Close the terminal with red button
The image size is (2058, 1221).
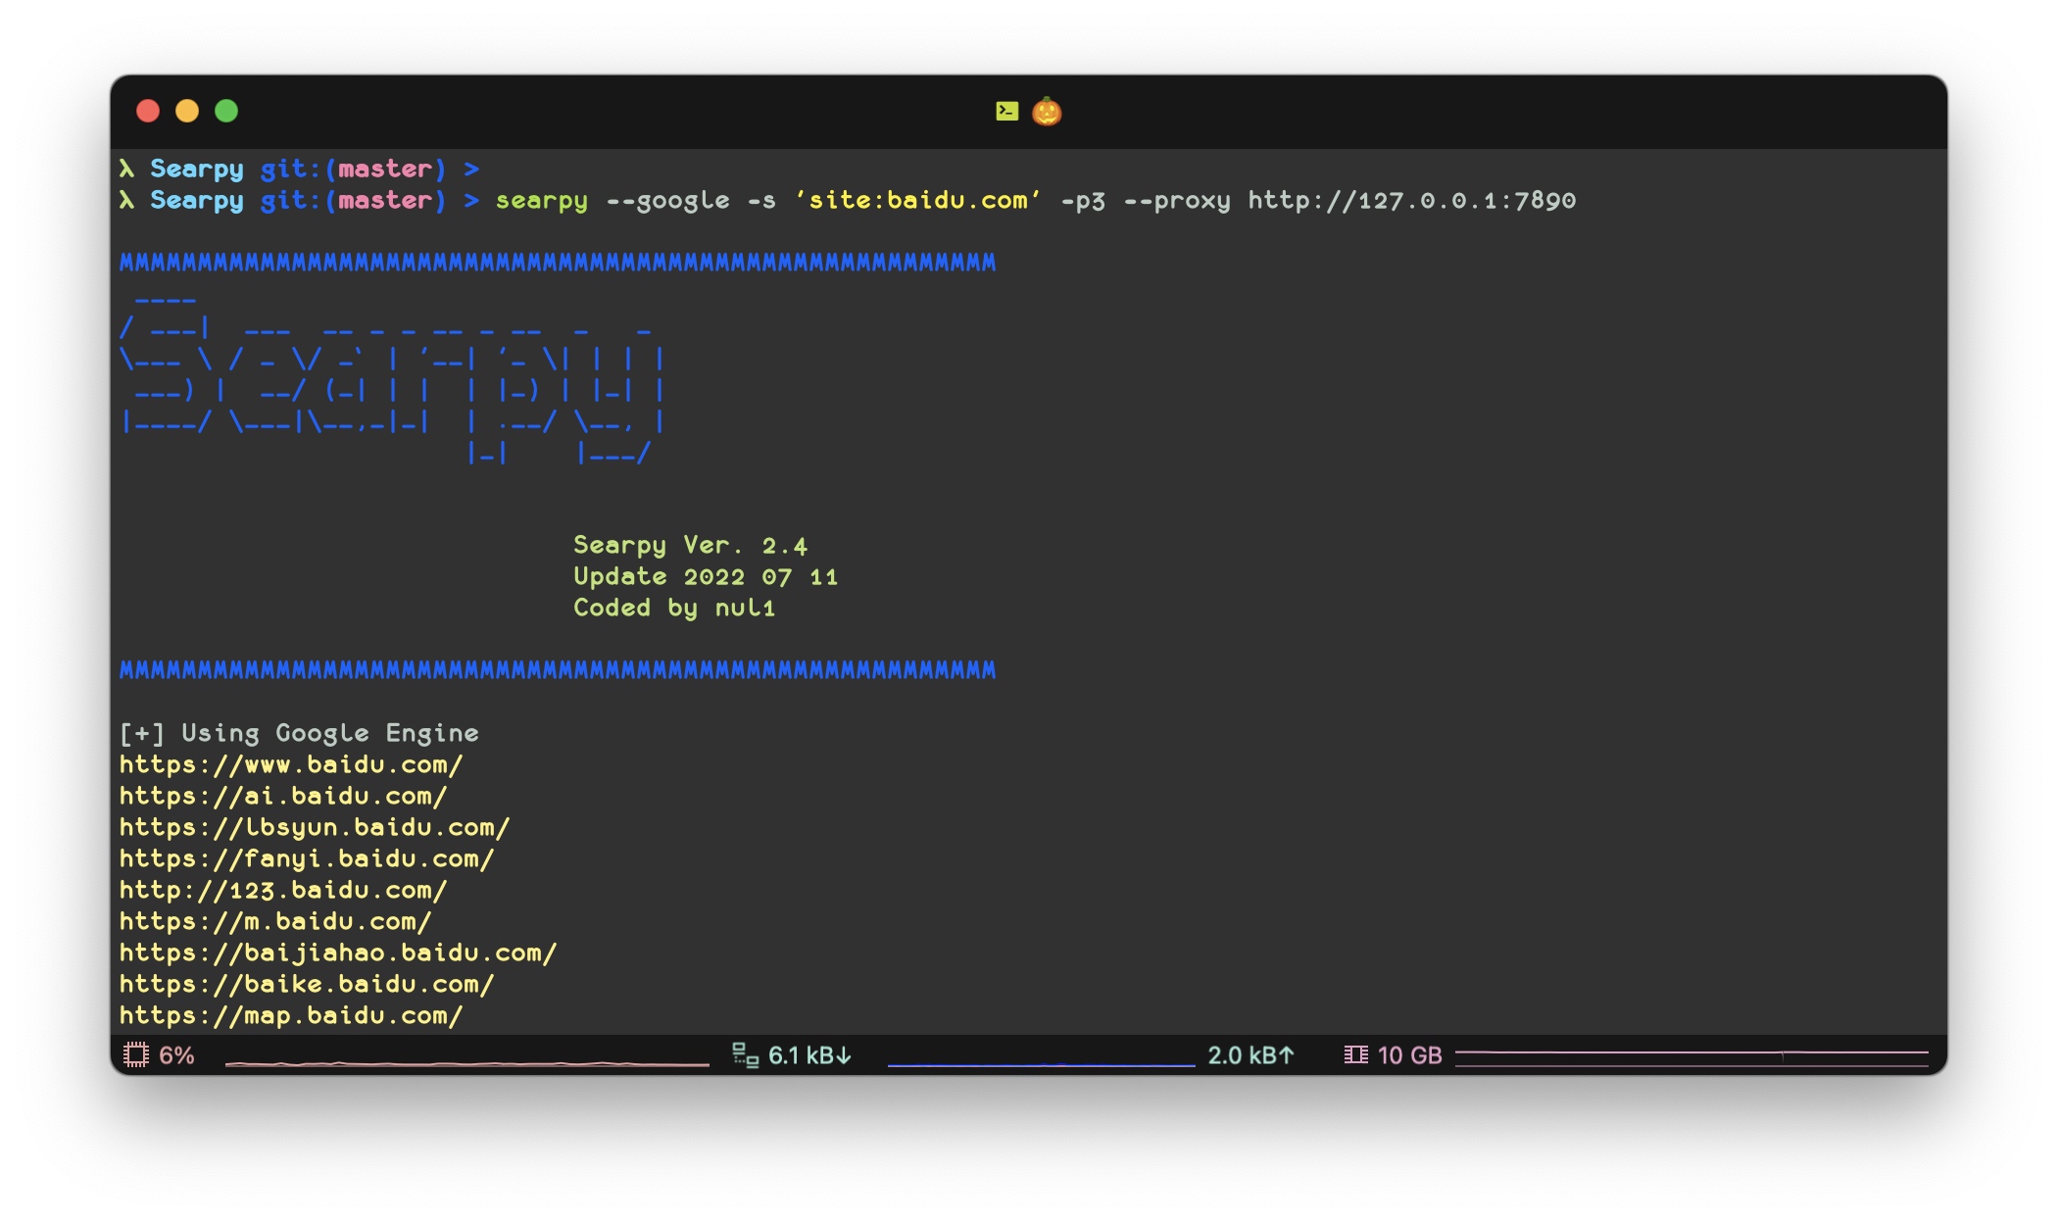(x=148, y=111)
